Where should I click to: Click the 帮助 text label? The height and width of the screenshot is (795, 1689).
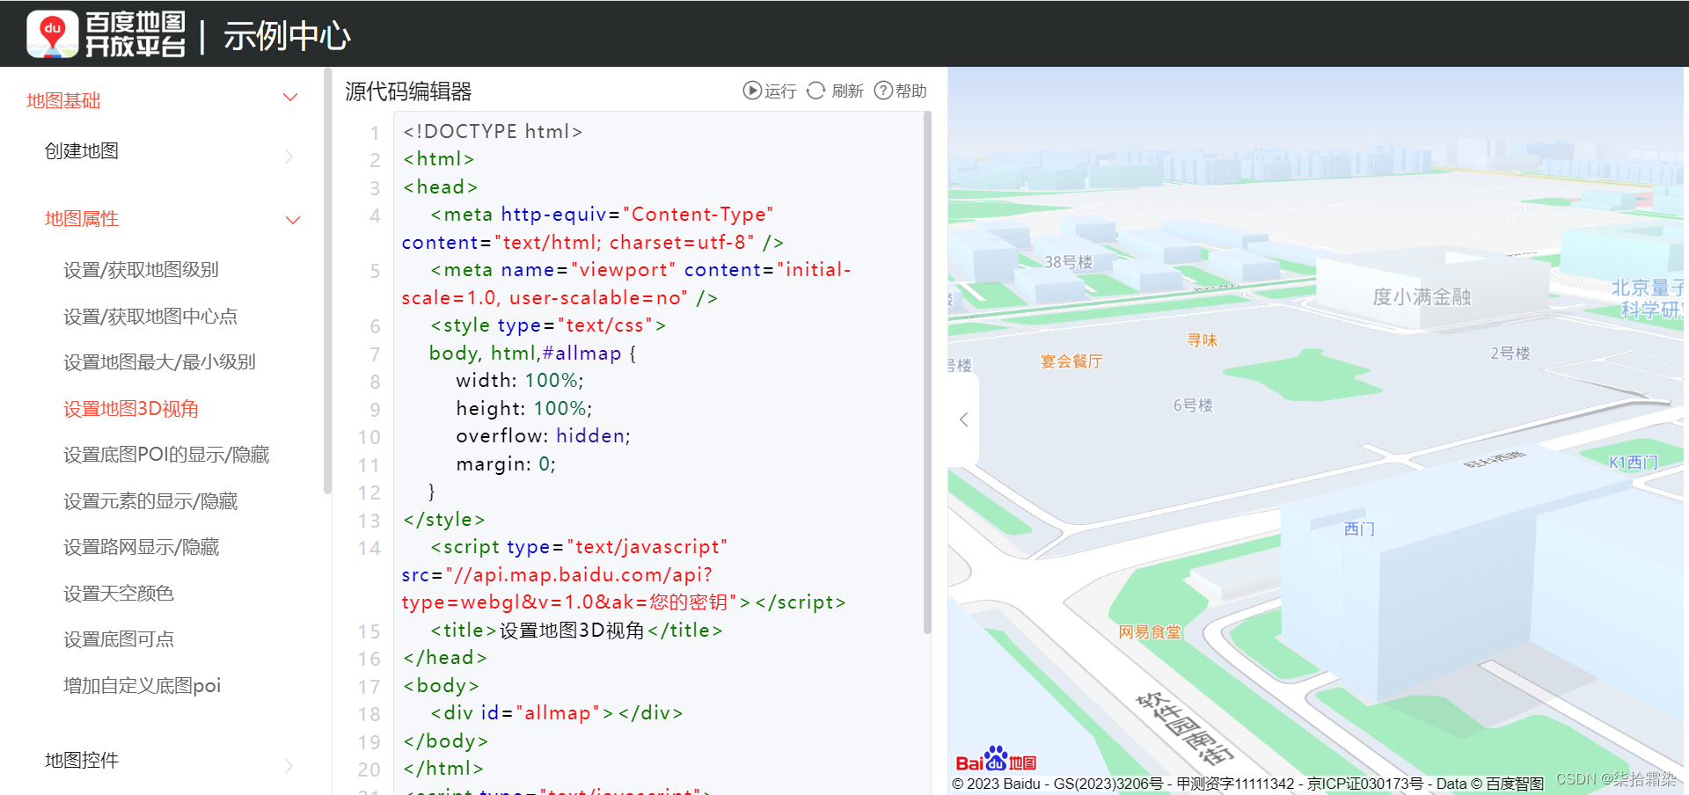(x=911, y=91)
